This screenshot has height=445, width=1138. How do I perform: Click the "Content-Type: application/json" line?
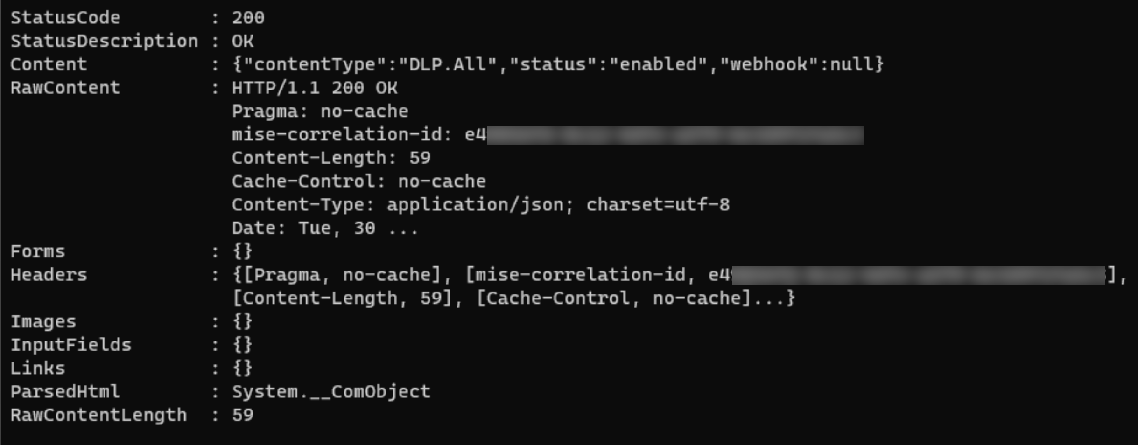(480, 205)
